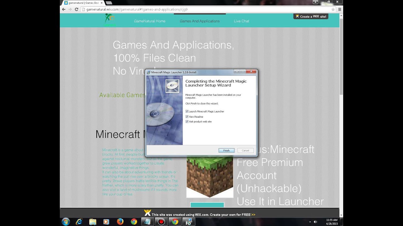Image resolution: width=403 pixels, height=226 pixels.
Task: Switch to the active Chrome taskbar window
Action: coord(175,222)
